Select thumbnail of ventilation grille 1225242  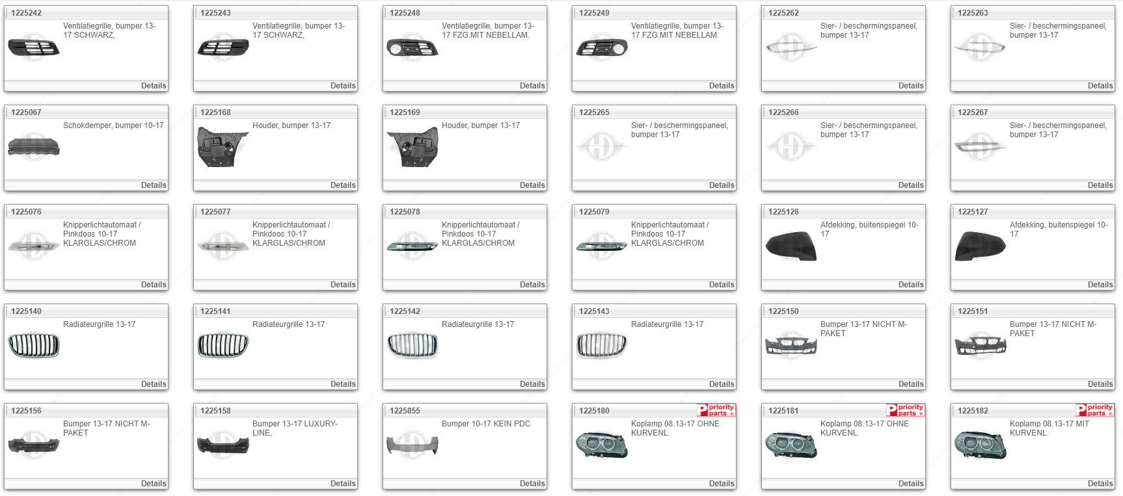34,47
